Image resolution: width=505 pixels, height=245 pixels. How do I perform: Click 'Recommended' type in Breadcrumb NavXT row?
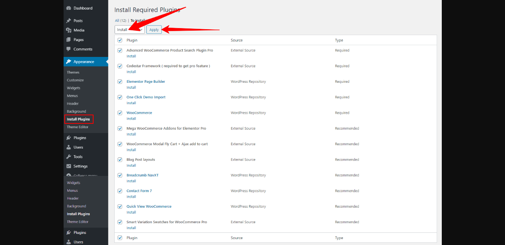347,175
